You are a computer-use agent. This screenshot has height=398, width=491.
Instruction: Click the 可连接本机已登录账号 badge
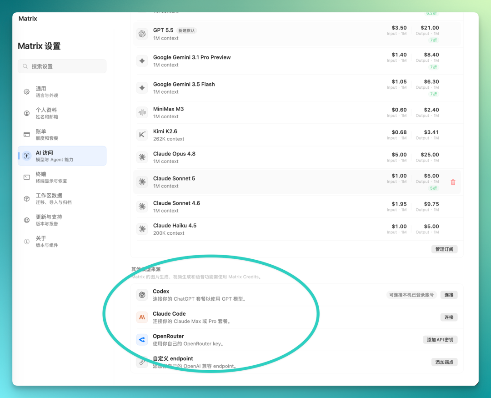[x=411, y=295]
